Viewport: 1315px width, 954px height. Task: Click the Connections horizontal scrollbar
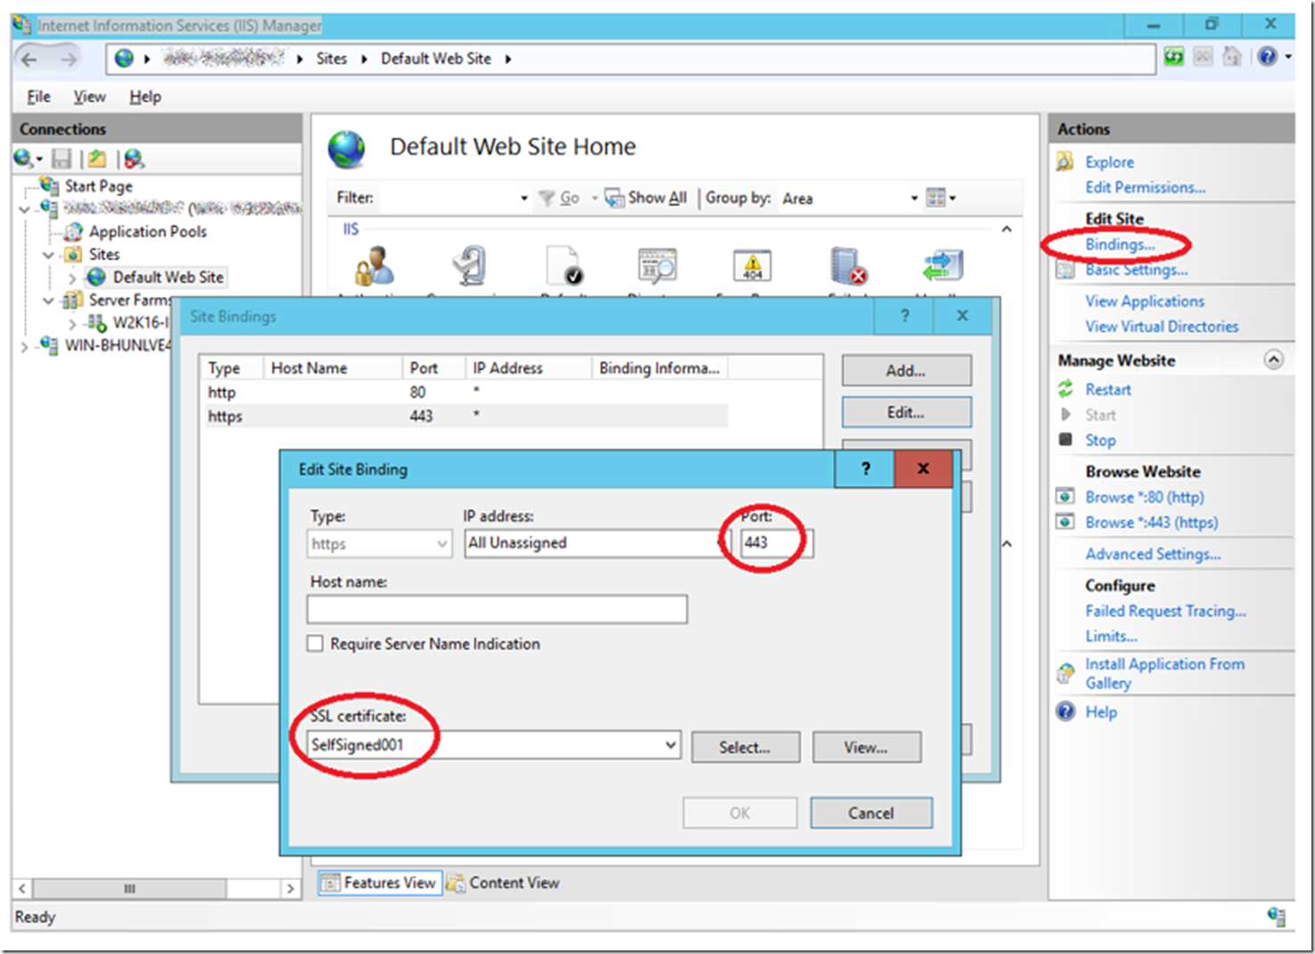[x=156, y=889]
